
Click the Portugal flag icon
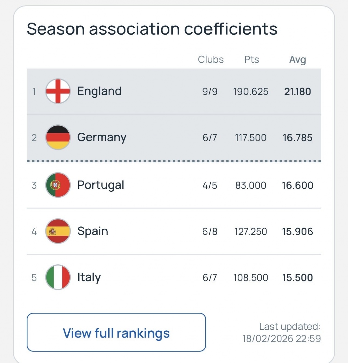[x=58, y=185]
